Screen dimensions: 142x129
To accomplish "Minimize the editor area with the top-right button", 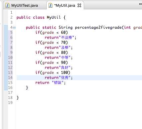I will pos(141,4).
